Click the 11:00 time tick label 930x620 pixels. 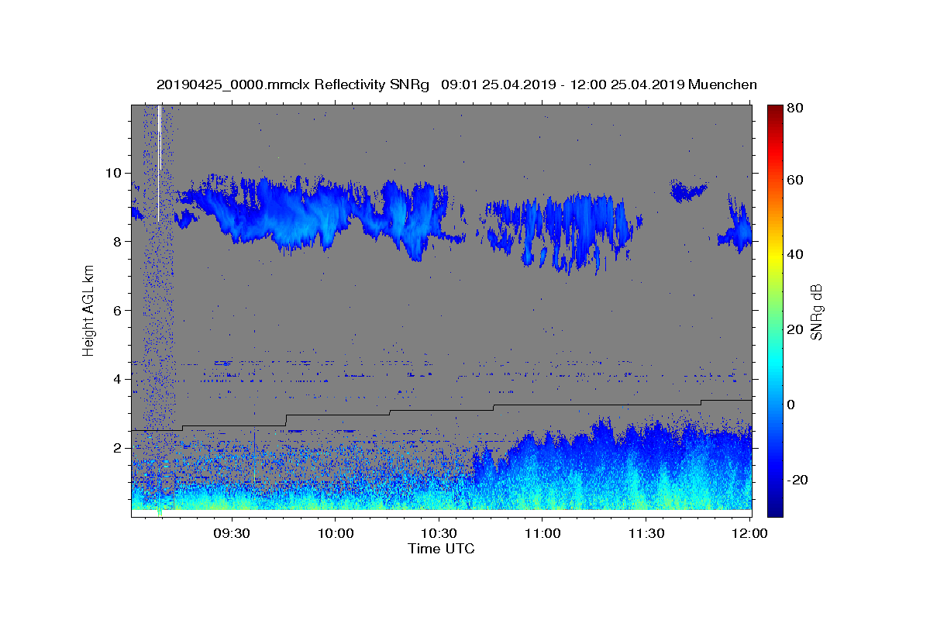(x=542, y=534)
